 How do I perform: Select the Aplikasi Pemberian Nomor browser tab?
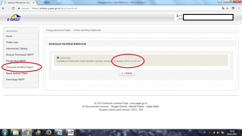[19, 3]
